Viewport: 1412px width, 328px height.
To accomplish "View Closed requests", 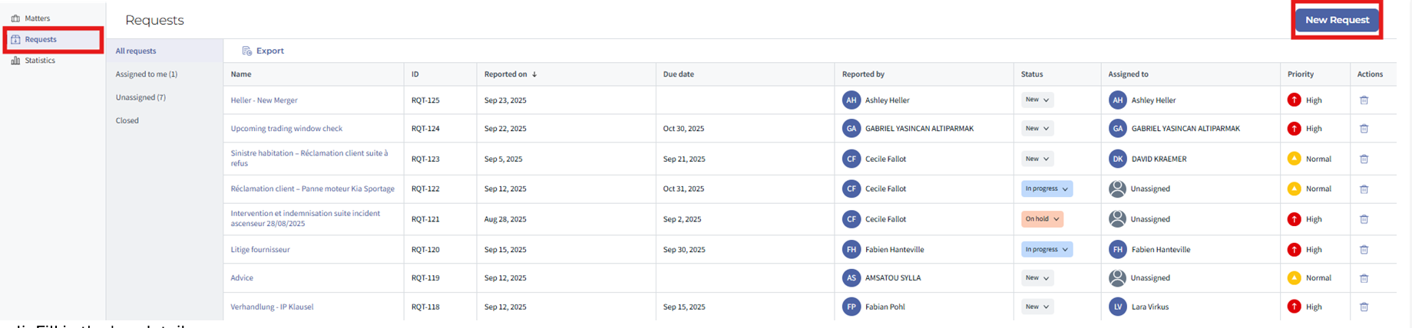I will 127,120.
